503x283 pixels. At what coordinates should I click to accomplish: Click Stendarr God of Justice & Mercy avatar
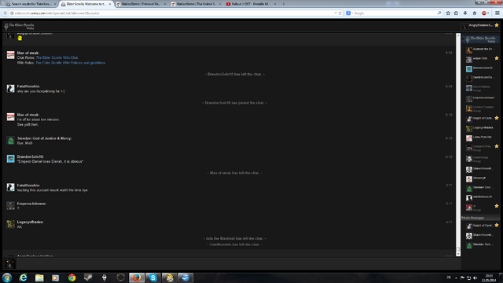(10, 140)
